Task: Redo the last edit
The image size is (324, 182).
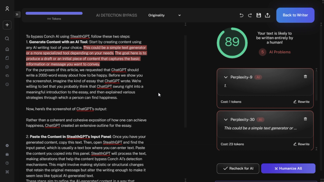Action: tap(250, 15)
